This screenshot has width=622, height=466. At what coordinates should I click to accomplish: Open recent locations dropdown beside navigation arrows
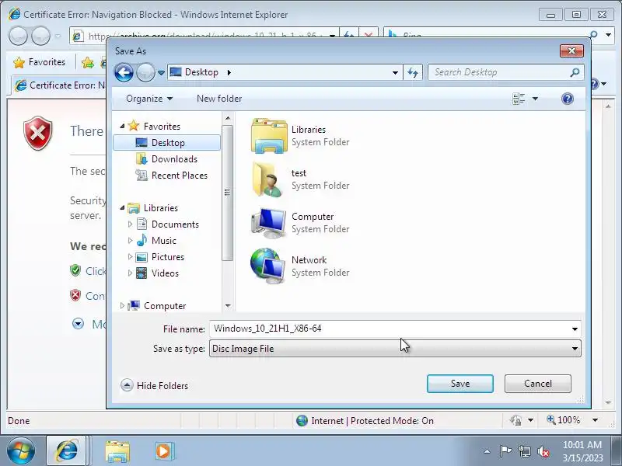(161, 73)
